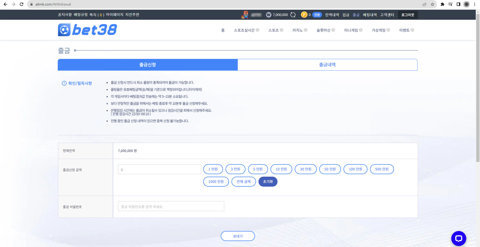Open 고객센터 link

387,15
